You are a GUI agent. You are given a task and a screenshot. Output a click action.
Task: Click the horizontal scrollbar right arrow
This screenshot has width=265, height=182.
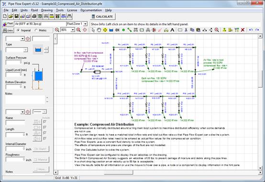[x=260, y=172]
